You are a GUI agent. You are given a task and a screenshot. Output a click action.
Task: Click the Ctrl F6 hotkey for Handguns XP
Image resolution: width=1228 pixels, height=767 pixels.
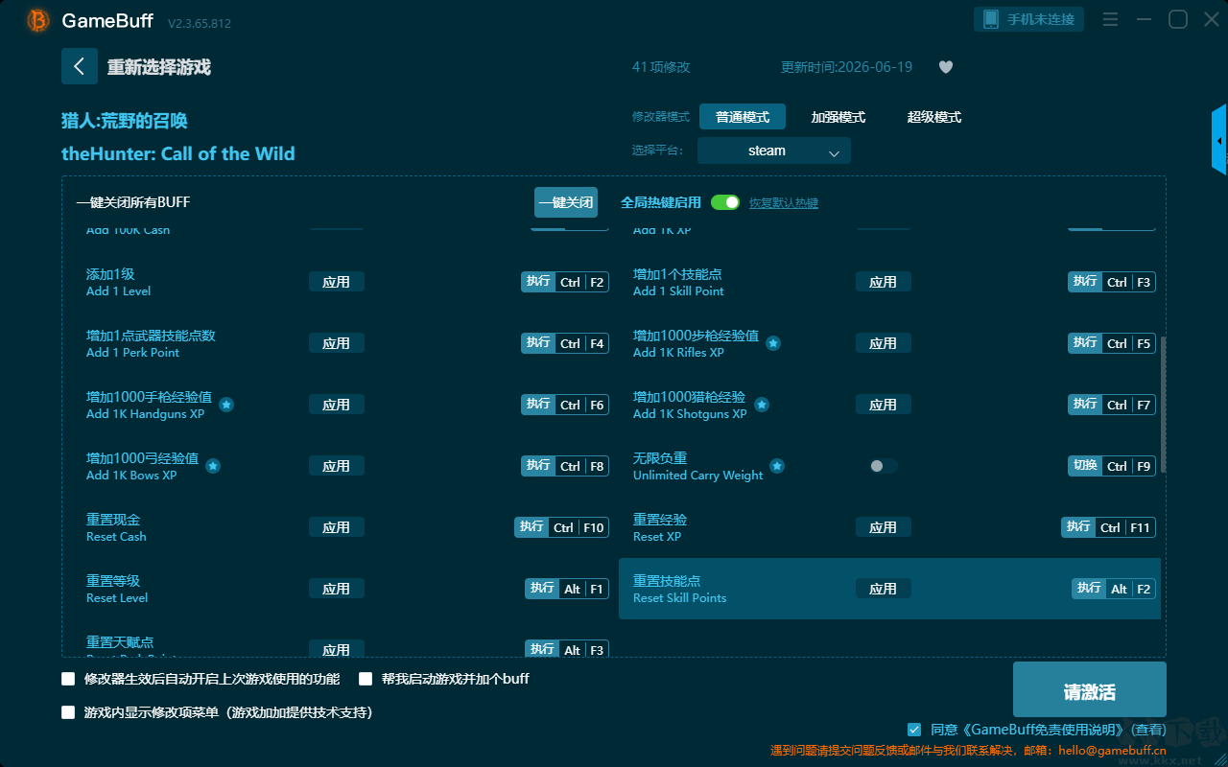coord(565,405)
